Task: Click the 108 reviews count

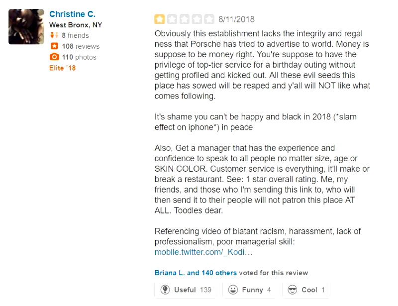Action: (81, 46)
